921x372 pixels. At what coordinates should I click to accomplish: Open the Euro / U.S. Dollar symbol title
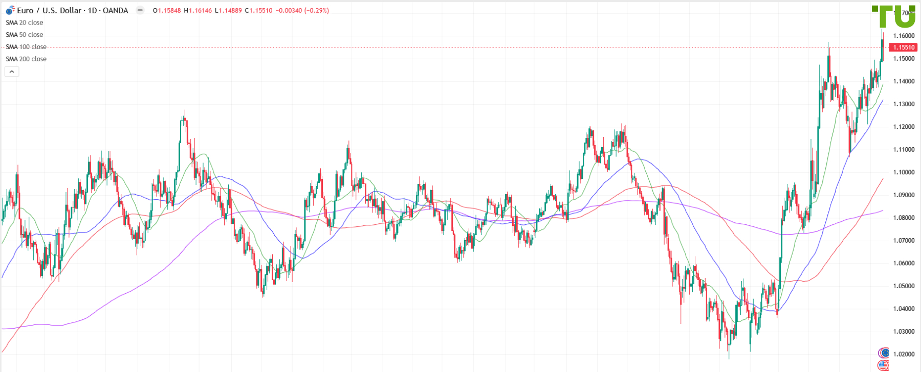tap(73, 10)
